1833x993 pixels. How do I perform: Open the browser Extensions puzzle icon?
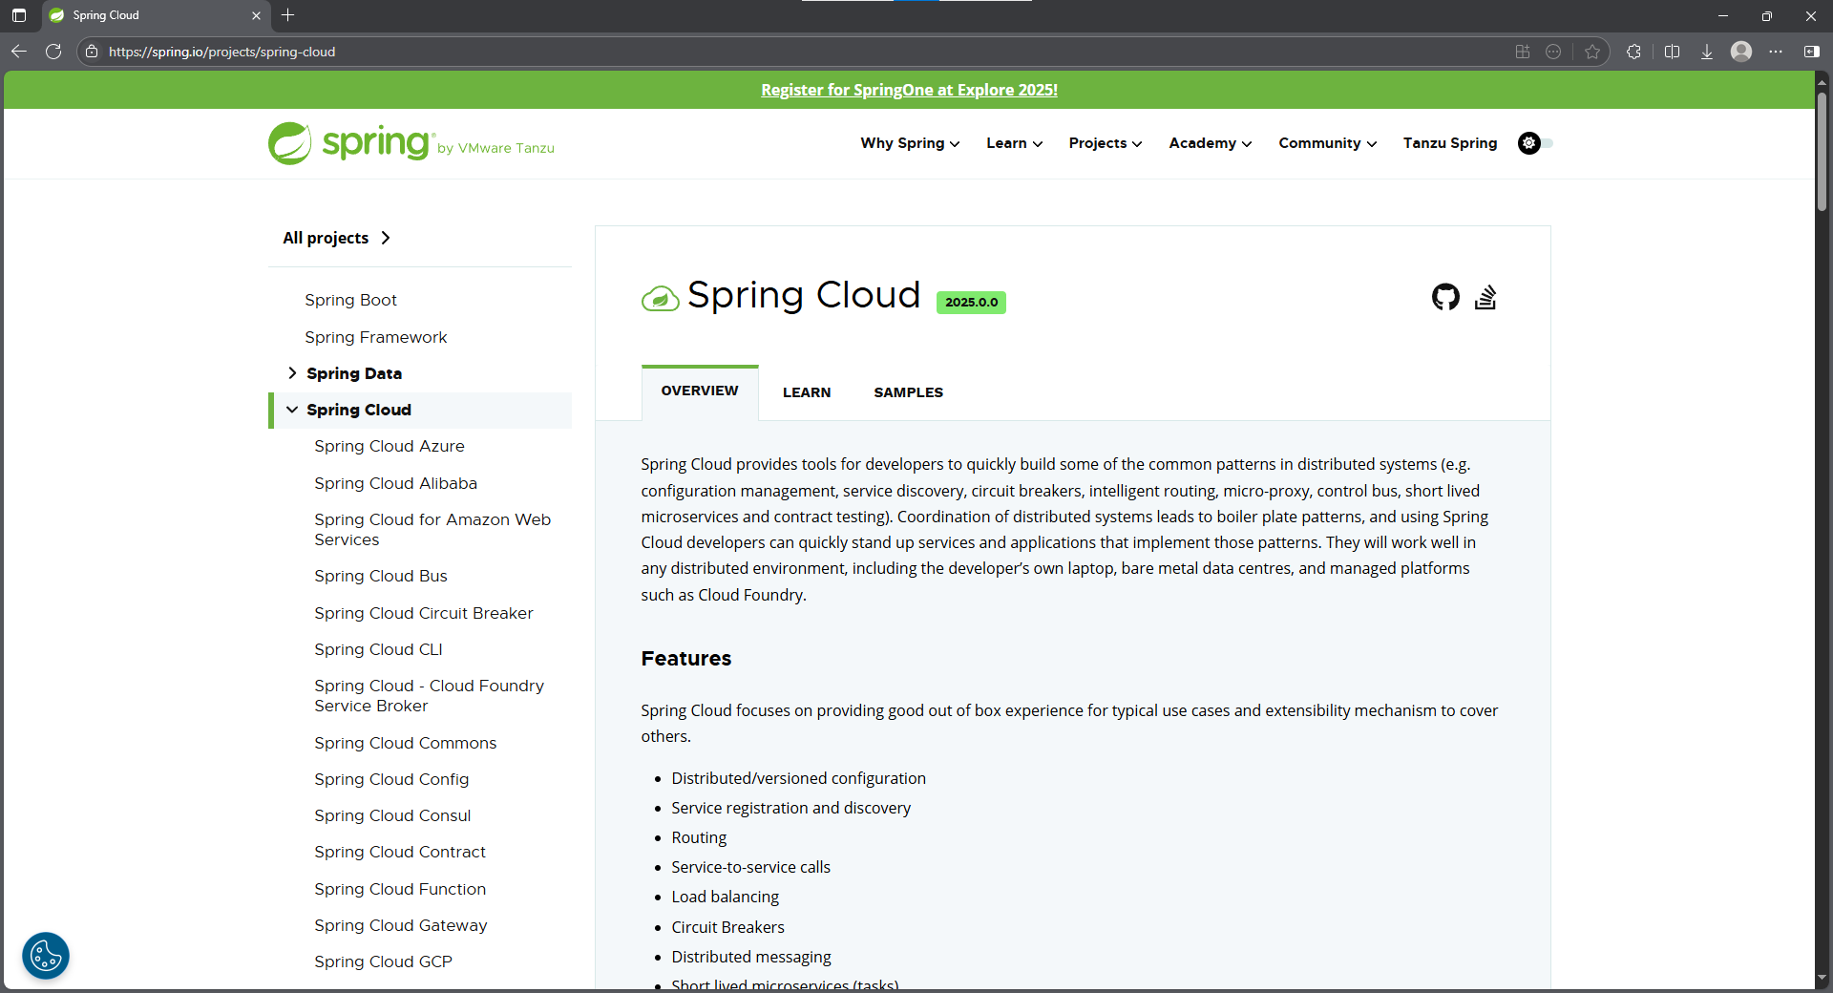pos(1633,52)
